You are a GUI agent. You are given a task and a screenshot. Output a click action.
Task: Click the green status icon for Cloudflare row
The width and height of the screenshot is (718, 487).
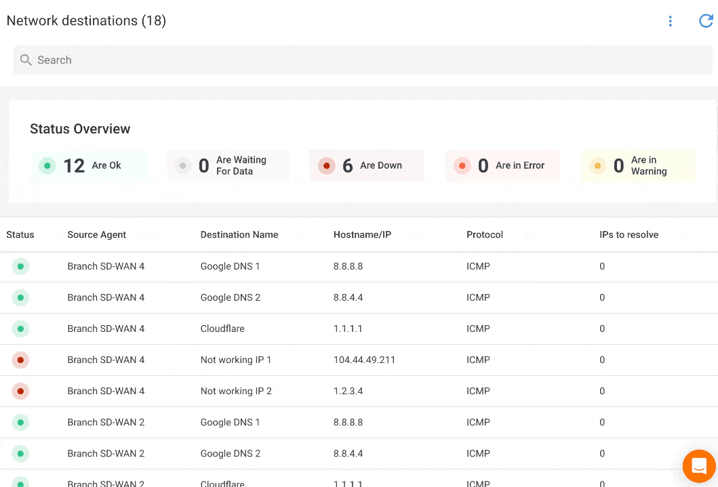click(x=20, y=329)
